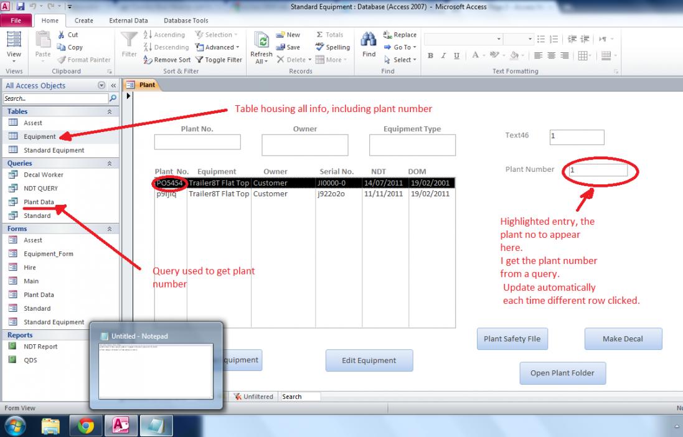Click Copy in Clipboard group
The width and height of the screenshot is (683, 437).
point(70,47)
